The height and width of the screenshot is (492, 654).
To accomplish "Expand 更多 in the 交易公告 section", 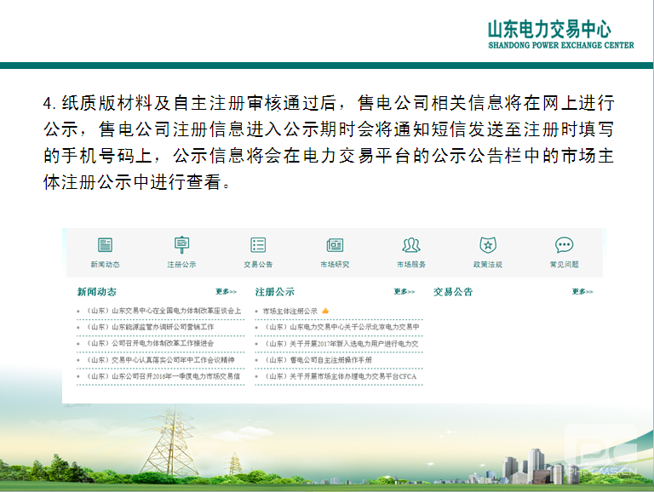I will point(582,291).
